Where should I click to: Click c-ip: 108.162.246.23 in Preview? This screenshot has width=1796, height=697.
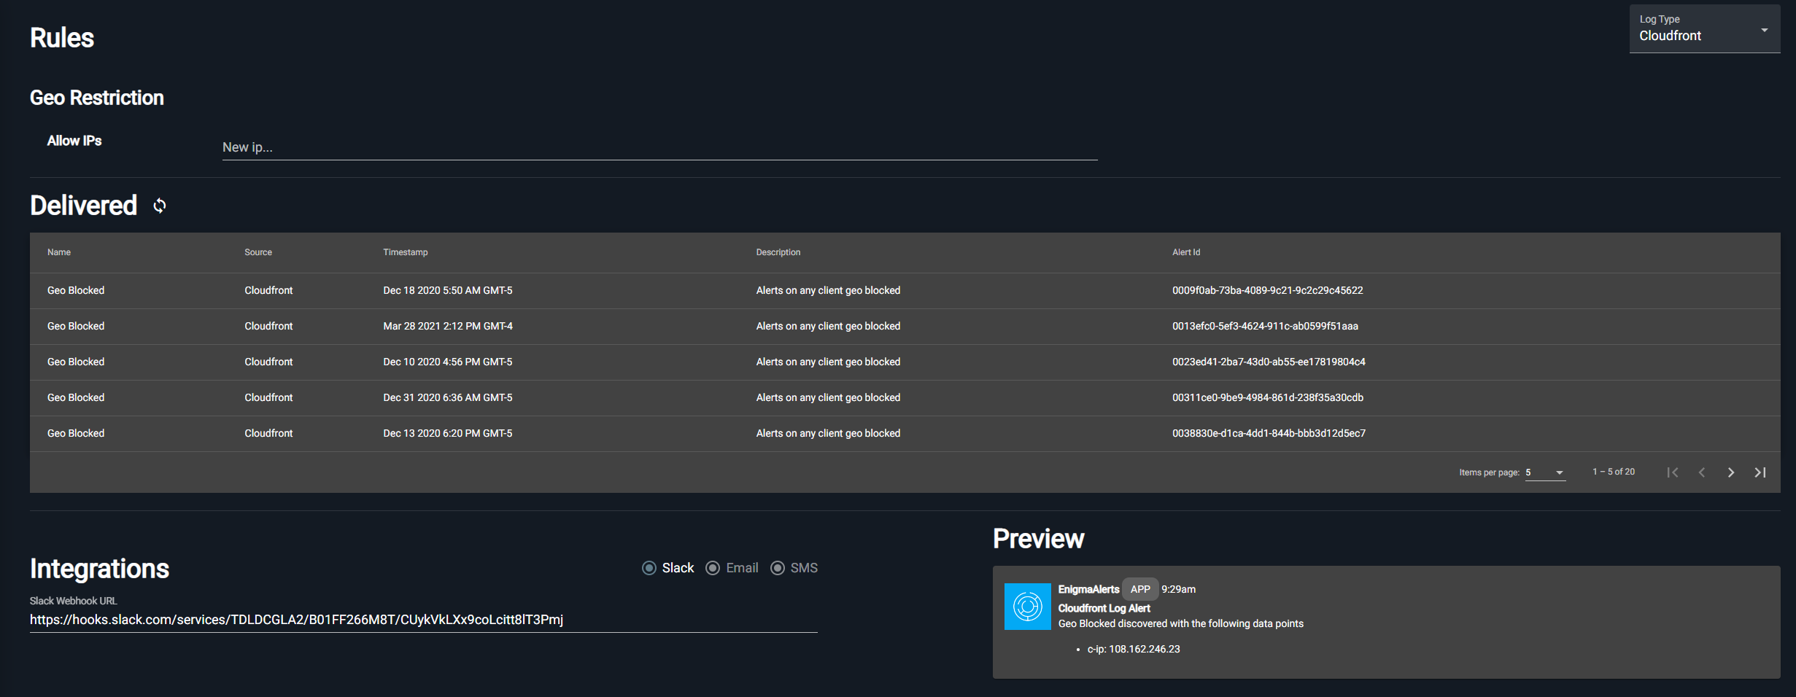coord(1134,649)
